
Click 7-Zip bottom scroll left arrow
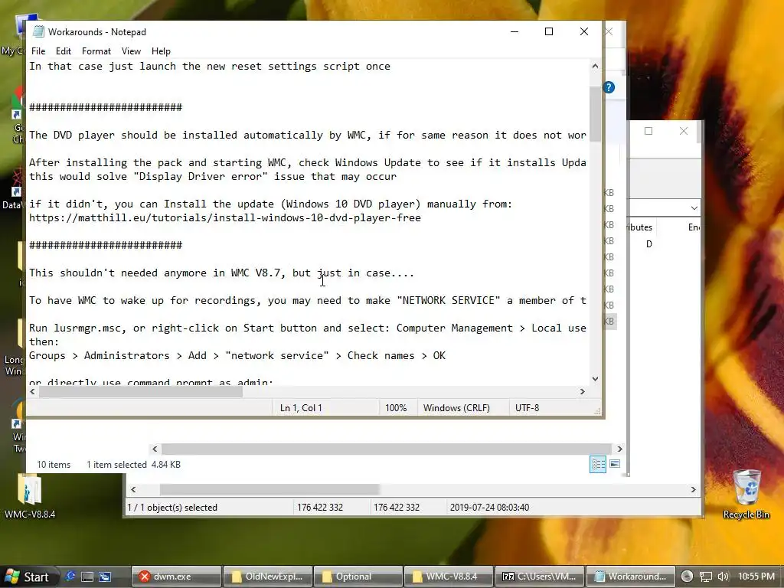tap(133, 489)
